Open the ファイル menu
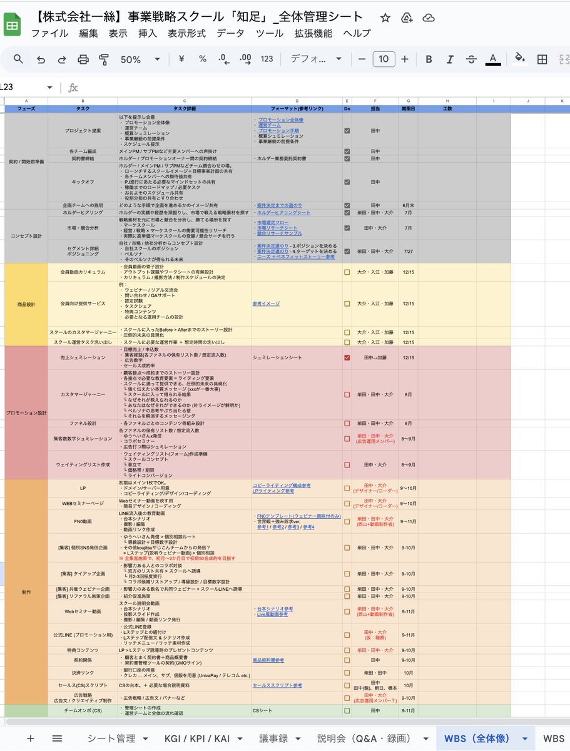Viewport: 570px width, 751px height. pyautogui.click(x=49, y=34)
